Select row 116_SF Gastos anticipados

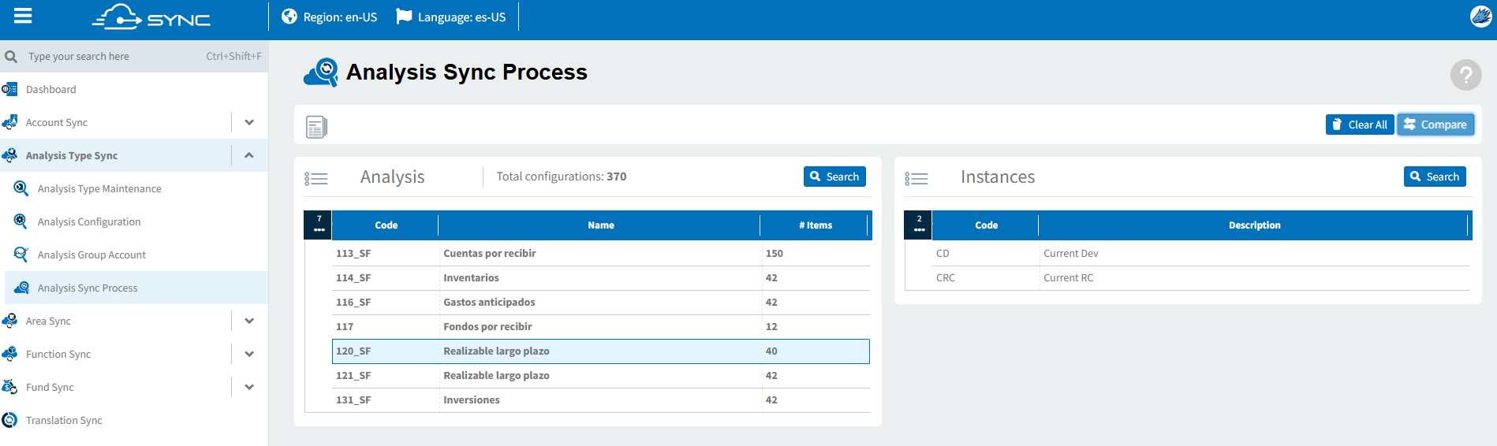[601, 302]
